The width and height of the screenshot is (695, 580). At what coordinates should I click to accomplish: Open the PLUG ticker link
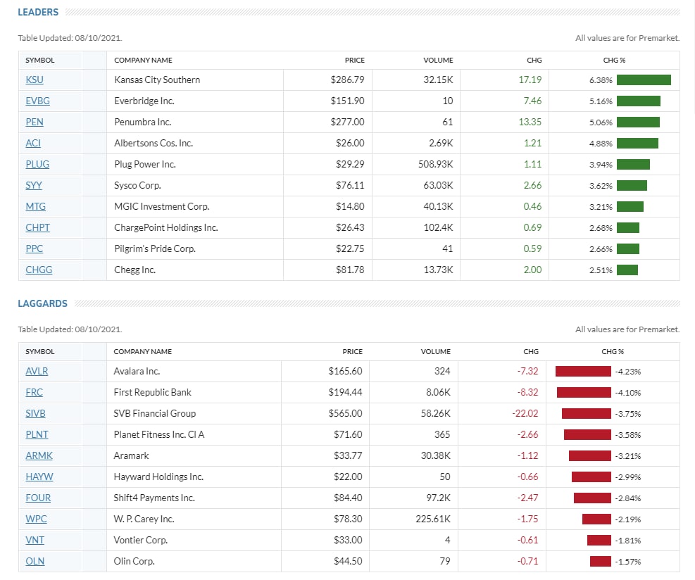(37, 165)
